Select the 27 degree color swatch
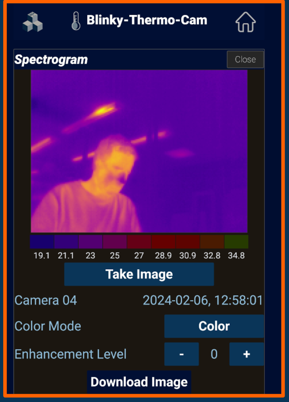 click(139, 242)
